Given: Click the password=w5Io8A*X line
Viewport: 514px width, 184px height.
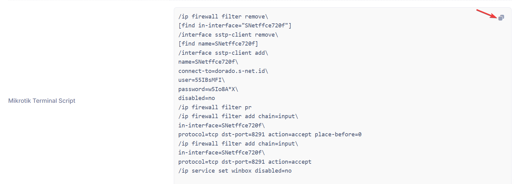Looking at the screenshot, I should (x=208, y=89).
